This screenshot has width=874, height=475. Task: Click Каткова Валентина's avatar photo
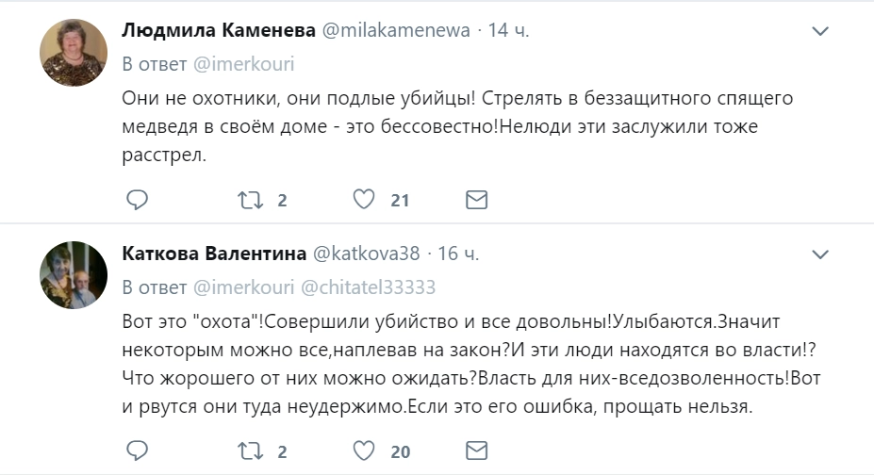[x=73, y=275]
